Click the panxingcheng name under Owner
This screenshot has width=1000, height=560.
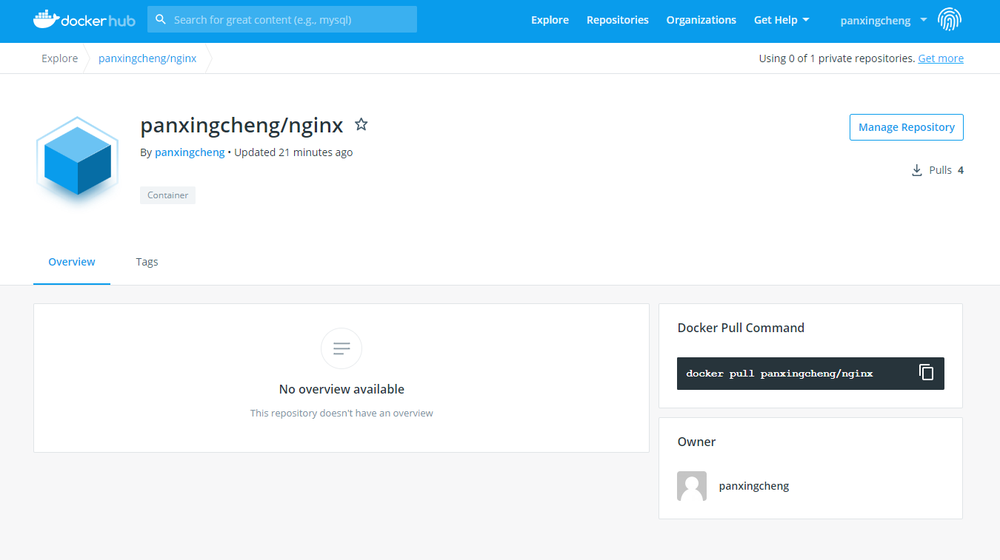click(x=753, y=486)
